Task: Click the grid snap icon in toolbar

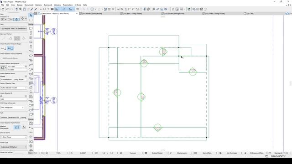Action: [78, 9]
